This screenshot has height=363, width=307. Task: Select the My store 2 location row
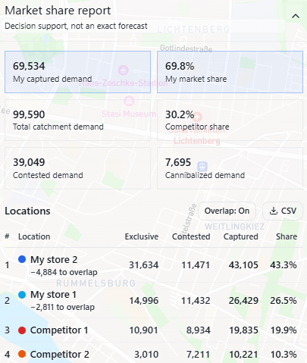point(154,265)
